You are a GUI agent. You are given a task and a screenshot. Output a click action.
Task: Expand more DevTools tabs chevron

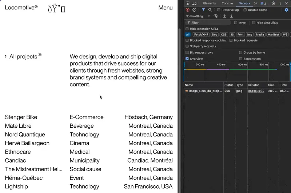256,3
